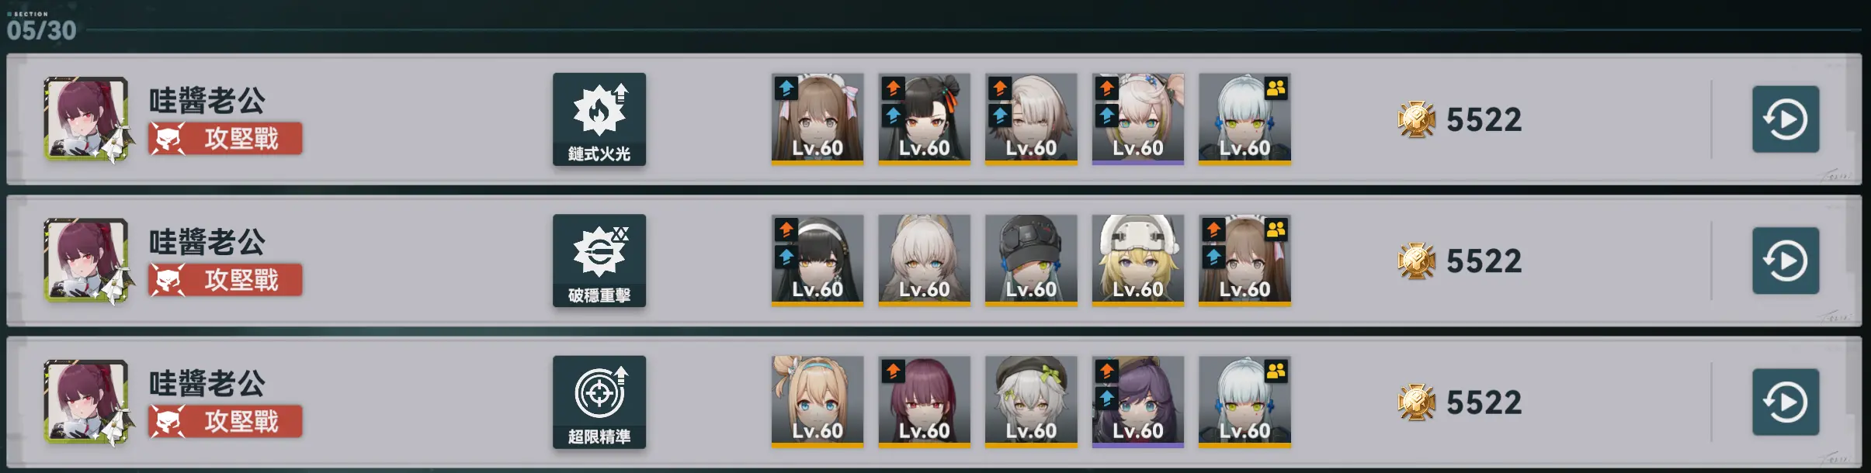Click the friend-support badge on second row's last character
Viewport: 1871px width, 473px height.
click(1276, 230)
